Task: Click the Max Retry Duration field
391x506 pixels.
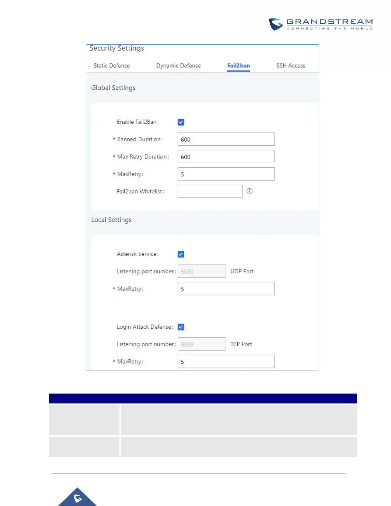Action: pos(226,157)
